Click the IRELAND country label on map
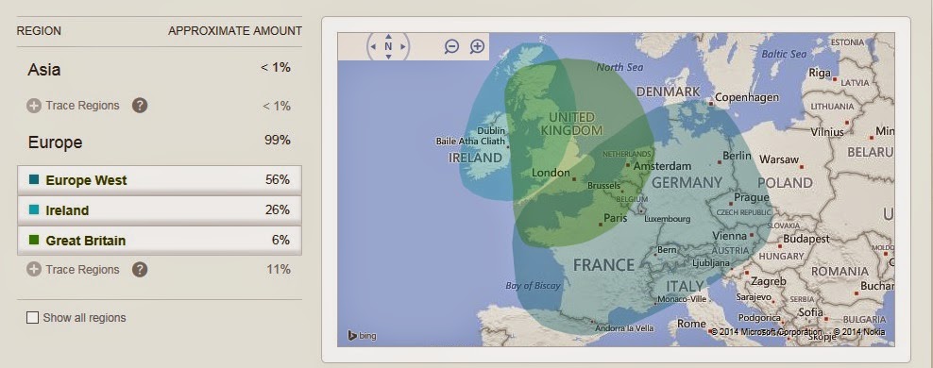The height and width of the screenshot is (368, 933). tap(475, 159)
